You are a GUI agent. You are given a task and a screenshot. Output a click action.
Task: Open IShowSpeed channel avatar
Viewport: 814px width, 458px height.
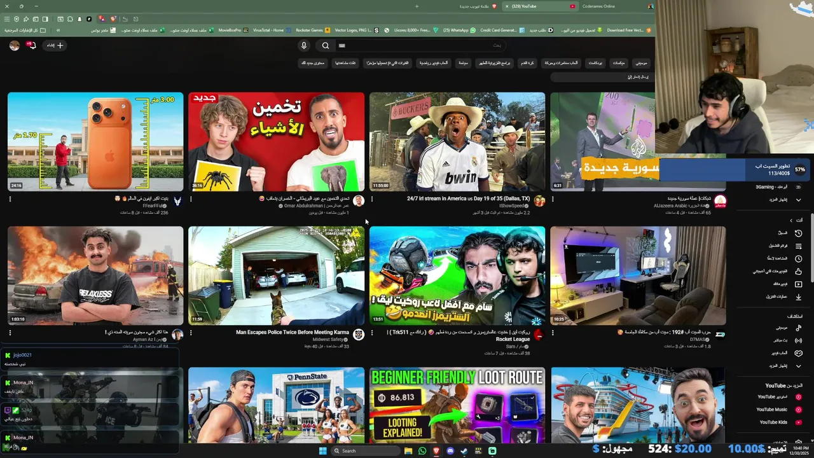tap(539, 201)
